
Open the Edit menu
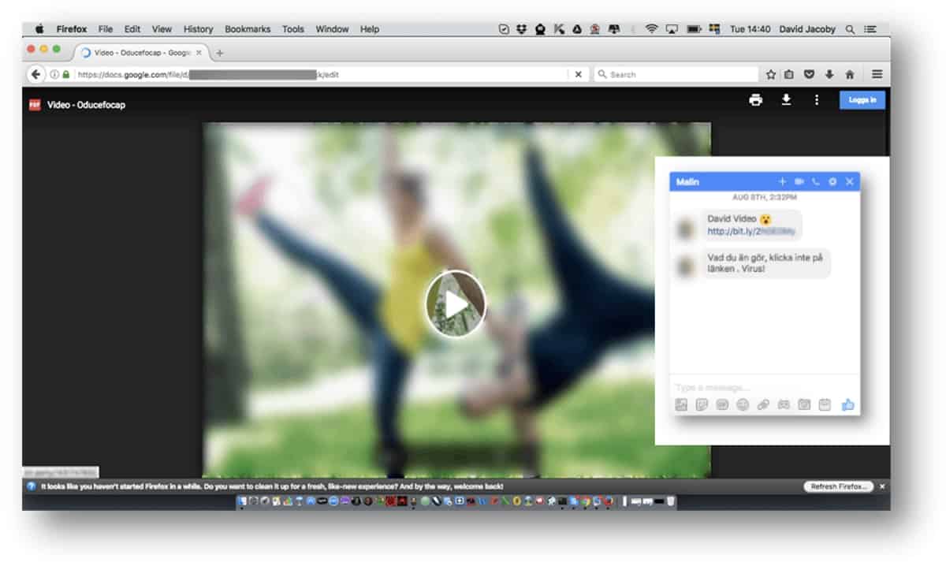tap(132, 29)
